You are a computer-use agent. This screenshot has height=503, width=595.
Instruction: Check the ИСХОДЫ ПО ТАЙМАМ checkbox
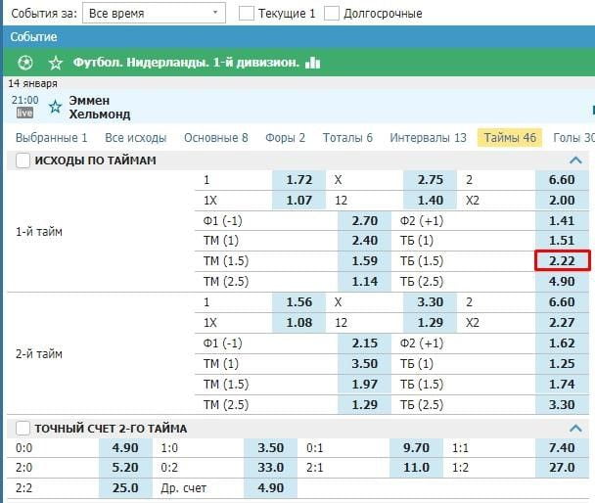pyautogui.click(x=23, y=160)
